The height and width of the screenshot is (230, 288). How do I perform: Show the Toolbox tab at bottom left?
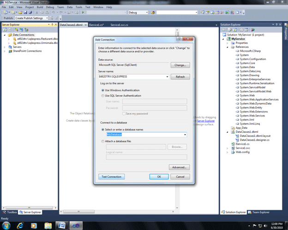pyautogui.click(x=10, y=212)
